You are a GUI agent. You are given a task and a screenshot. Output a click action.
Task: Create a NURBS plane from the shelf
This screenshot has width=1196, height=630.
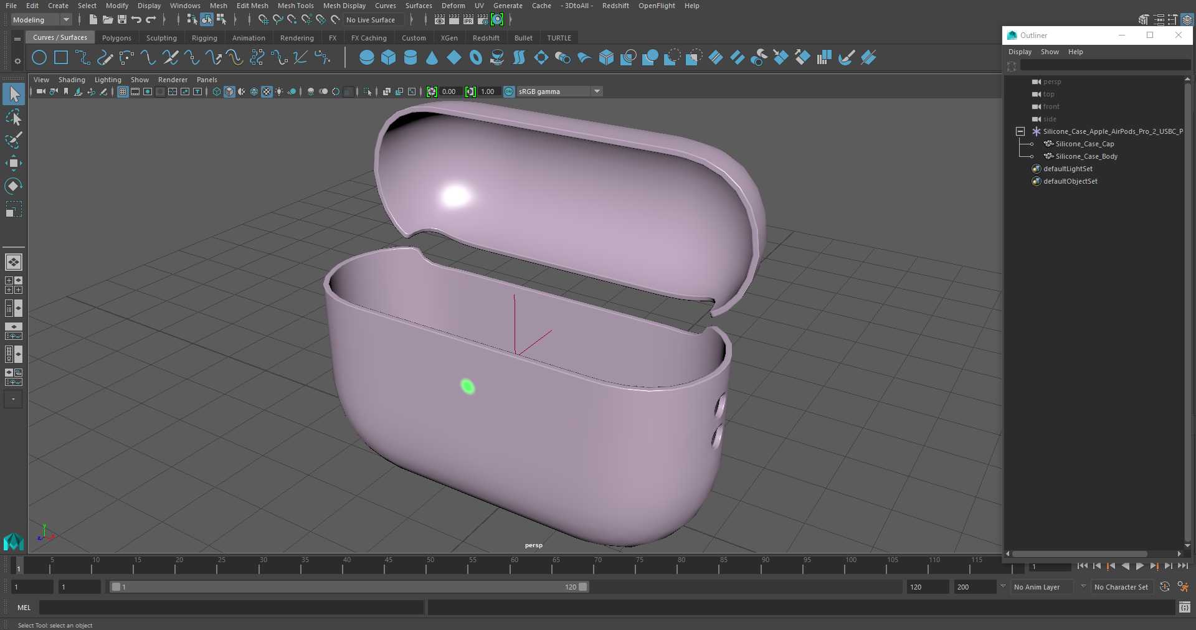[454, 58]
